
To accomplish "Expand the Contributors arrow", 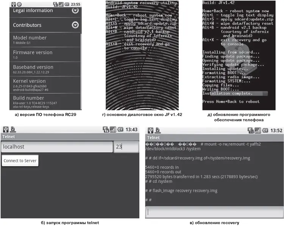I will pyautogui.click(x=75, y=25).
